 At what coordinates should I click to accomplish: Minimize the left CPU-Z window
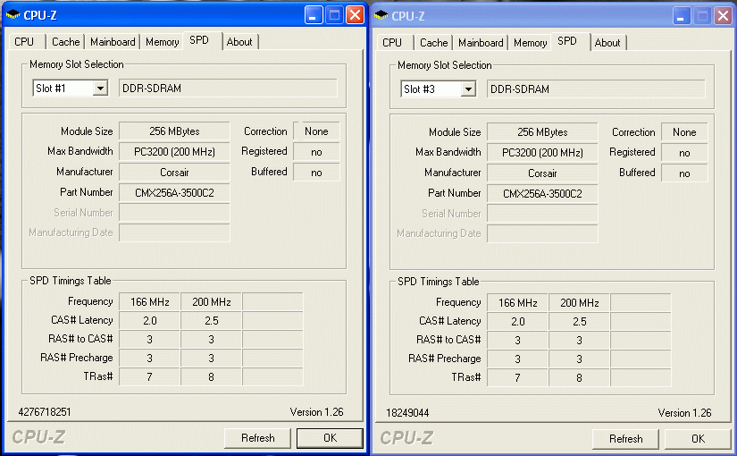coord(314,15)
